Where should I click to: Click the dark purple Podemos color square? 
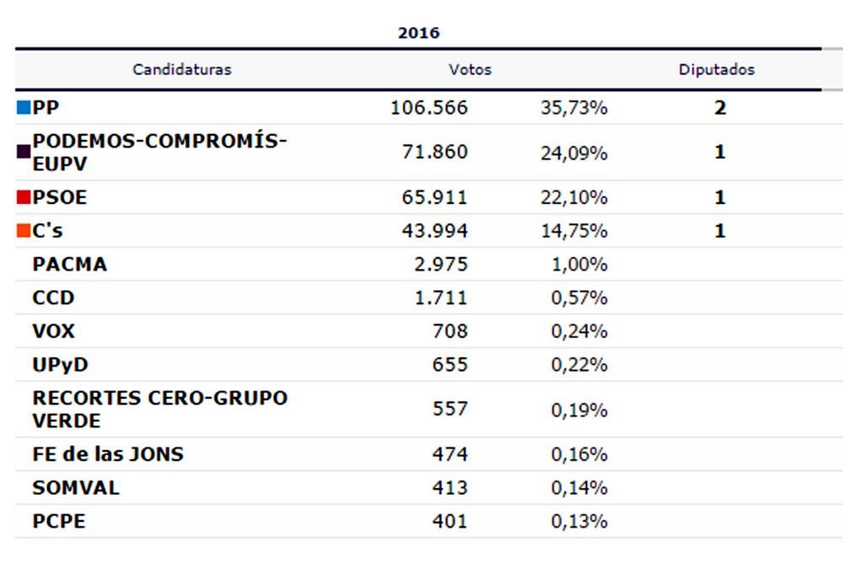click(x=24, y=152)
